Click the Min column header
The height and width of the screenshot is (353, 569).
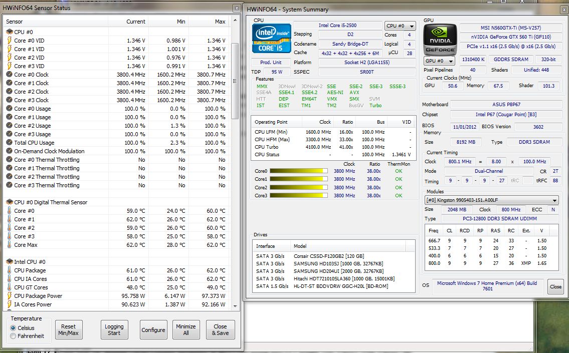point(168,22)
